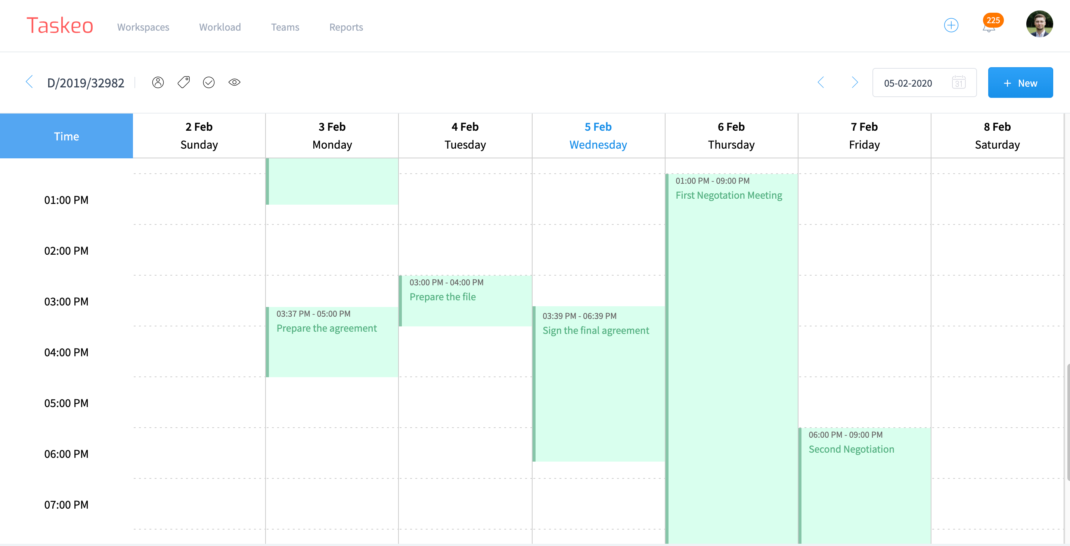Click the notifications bell icon
Viewport: 1070px width, 546px height.
pyautogui.click(x=989, y=27)
